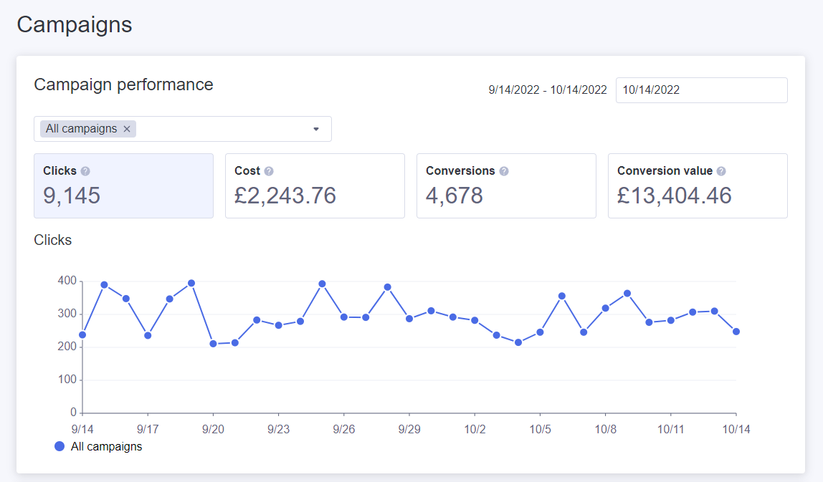Click the data point above 9/29
Image resolution: width=823 pixels, height=482 pixels.
pyautogui.click(x=409, y=319)
